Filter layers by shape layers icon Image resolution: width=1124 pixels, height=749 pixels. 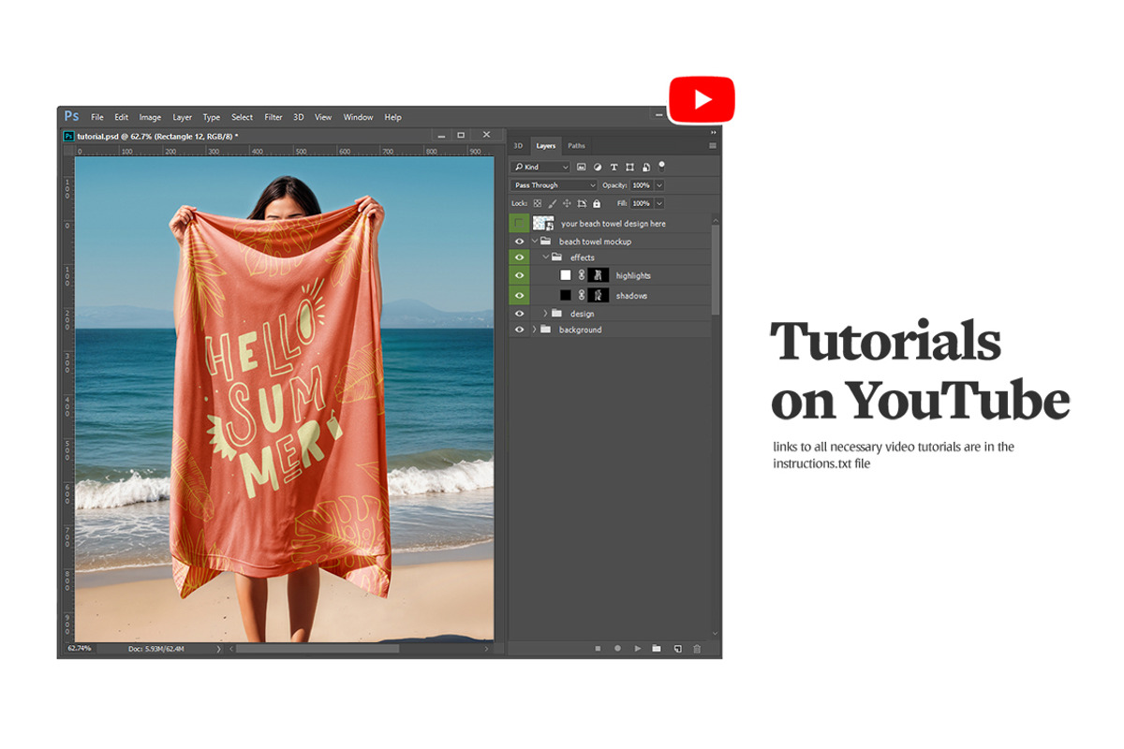(630, 167)
